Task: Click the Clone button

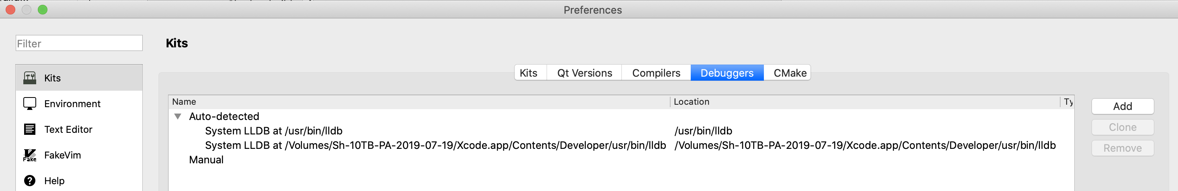Action: point(1122,128)
